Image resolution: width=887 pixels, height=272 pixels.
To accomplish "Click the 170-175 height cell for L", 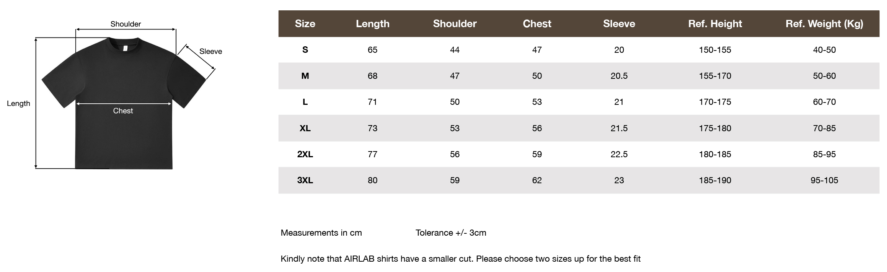I will pyautogui.click(x=715, y=102).
